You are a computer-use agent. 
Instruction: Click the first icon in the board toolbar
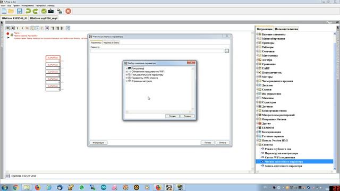8,28
